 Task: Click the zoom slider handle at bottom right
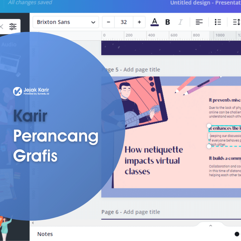[237, 234]
